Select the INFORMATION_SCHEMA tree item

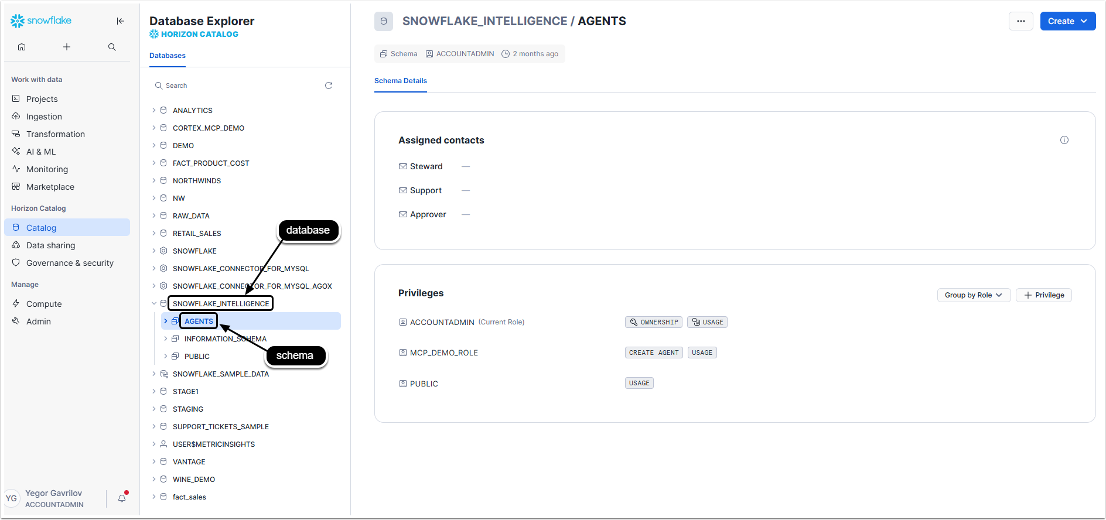[225, 338]
